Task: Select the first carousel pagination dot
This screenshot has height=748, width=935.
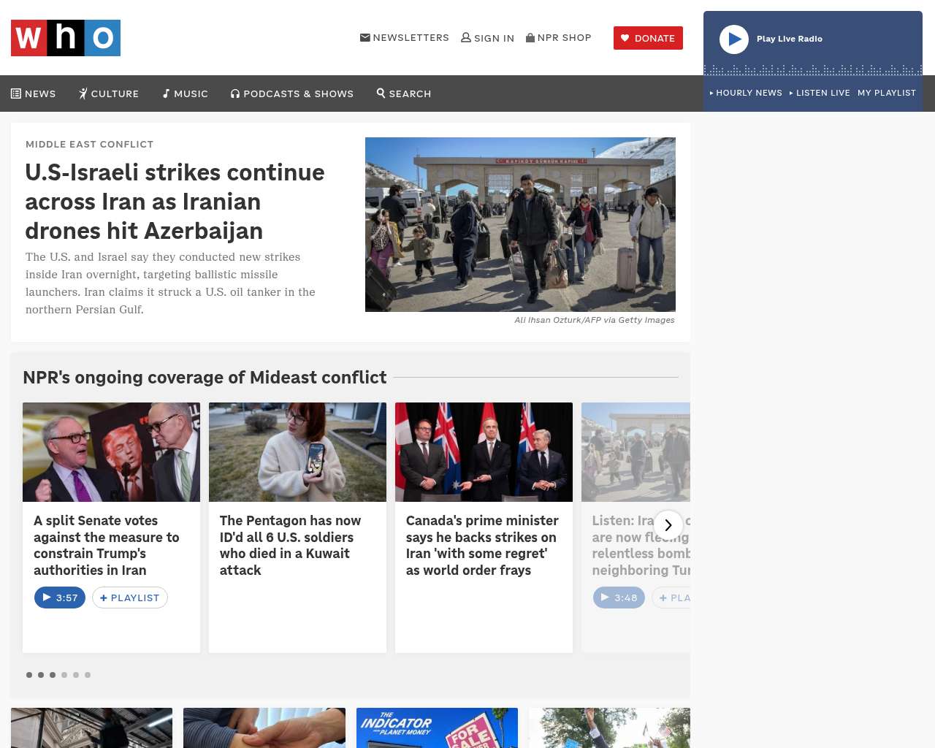Action: pyautogui.click(x=29, y=675)
